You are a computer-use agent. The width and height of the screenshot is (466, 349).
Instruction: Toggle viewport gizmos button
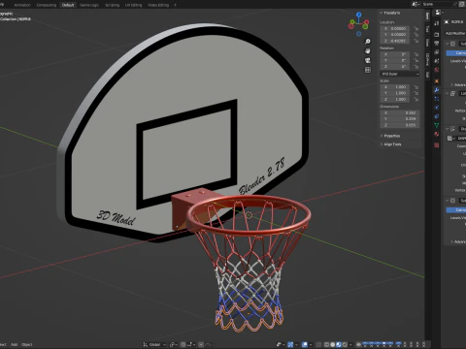tap(290, 344)
